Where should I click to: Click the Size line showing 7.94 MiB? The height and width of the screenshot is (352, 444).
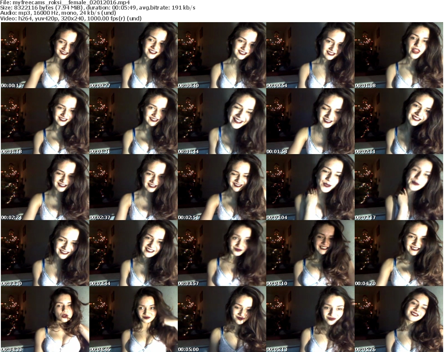(98, 8)
